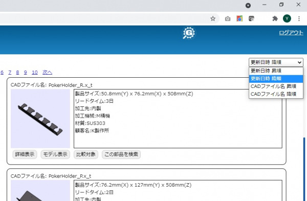
Task: Click the ログアウト link
Action: coord(291,33)
